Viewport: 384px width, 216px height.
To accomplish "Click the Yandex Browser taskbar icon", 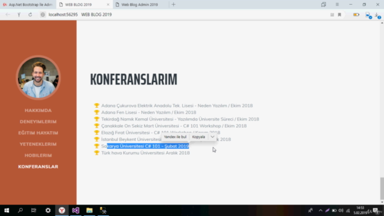I will point(62,211).
